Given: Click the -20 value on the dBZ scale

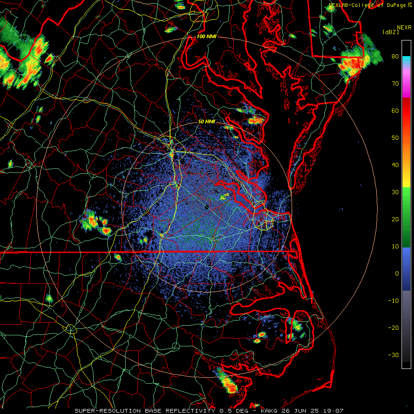Looking at the screenshot, I should click(393, 328).
